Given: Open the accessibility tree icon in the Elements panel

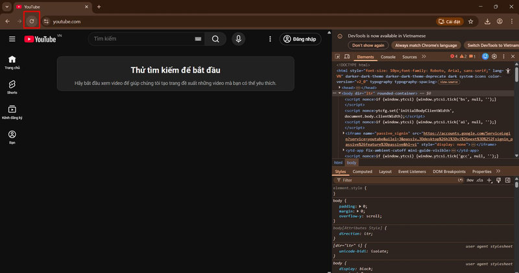Looking at the screenshot, I should (508, 71).
